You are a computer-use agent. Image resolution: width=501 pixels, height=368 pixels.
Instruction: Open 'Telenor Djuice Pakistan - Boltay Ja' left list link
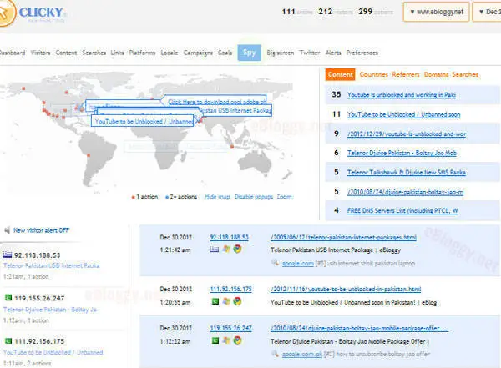[50, 310]
